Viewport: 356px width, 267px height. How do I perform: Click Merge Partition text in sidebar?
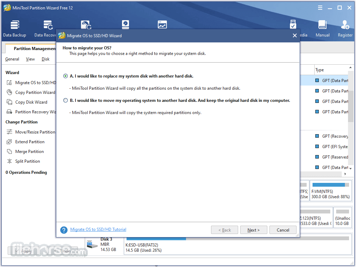[x=30, y=152]
